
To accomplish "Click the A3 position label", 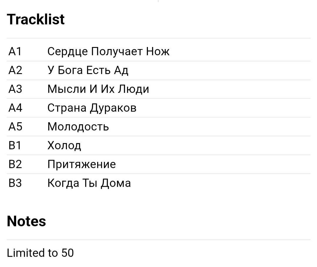I will 15,89.
